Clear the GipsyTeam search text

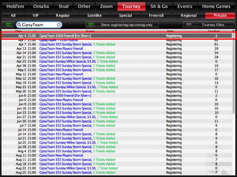point(59,25)
